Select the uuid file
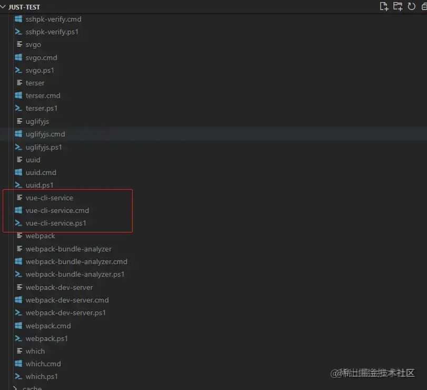 [33, 160]
